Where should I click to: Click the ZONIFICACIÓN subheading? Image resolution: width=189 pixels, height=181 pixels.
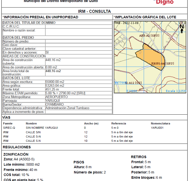click(16, 154)
